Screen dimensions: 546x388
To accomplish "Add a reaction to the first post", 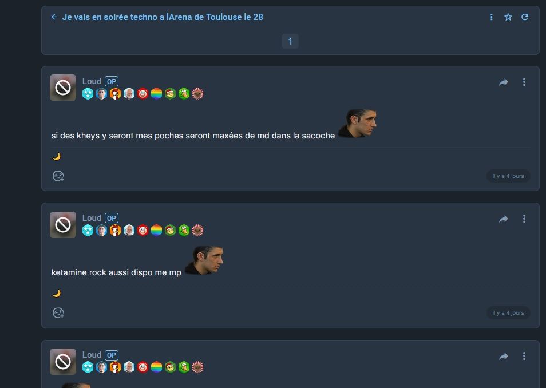I will (58, 176).
